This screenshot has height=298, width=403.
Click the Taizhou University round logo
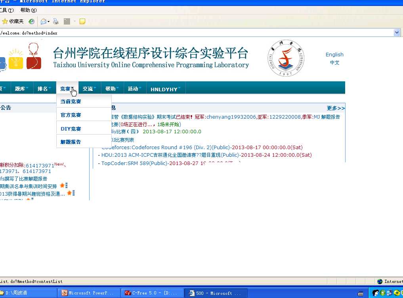point(286,58)
